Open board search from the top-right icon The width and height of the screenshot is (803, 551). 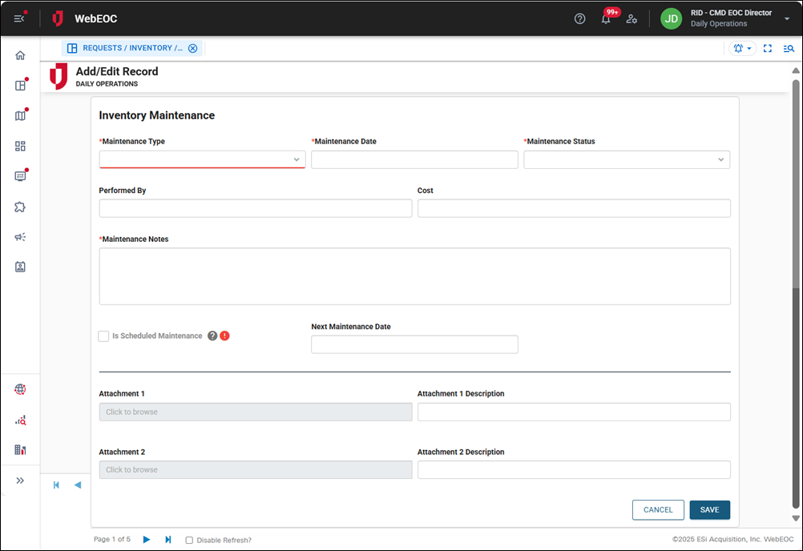(789, 48)
